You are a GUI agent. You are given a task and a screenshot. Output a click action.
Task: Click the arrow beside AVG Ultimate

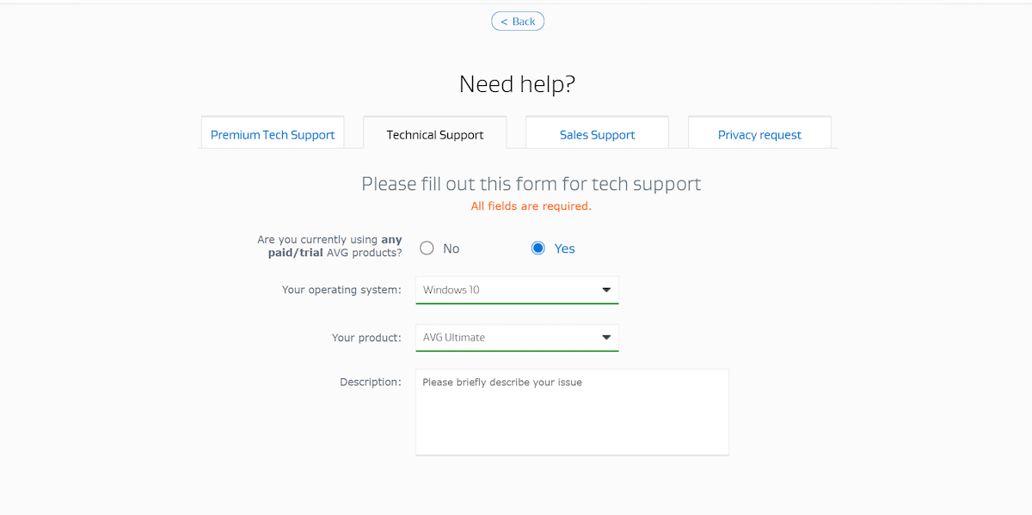(x=606, y=337)
